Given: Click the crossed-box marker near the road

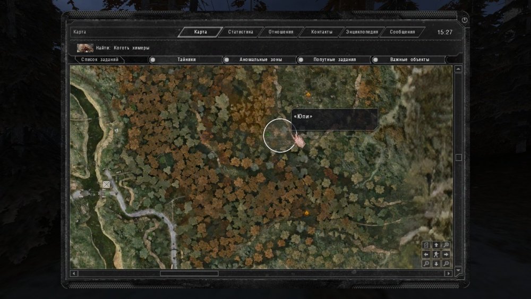Looking at the screenshot, I should tap(106, 184).
